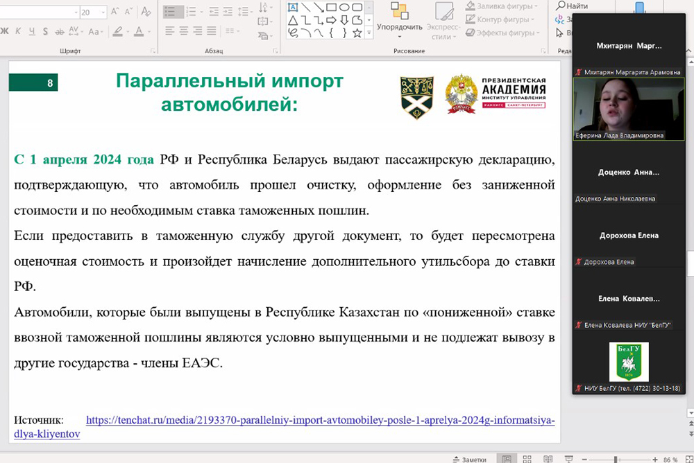Open the font color dropdown arrow
This screenshot has width=694, height=463.
pos(149,31)
